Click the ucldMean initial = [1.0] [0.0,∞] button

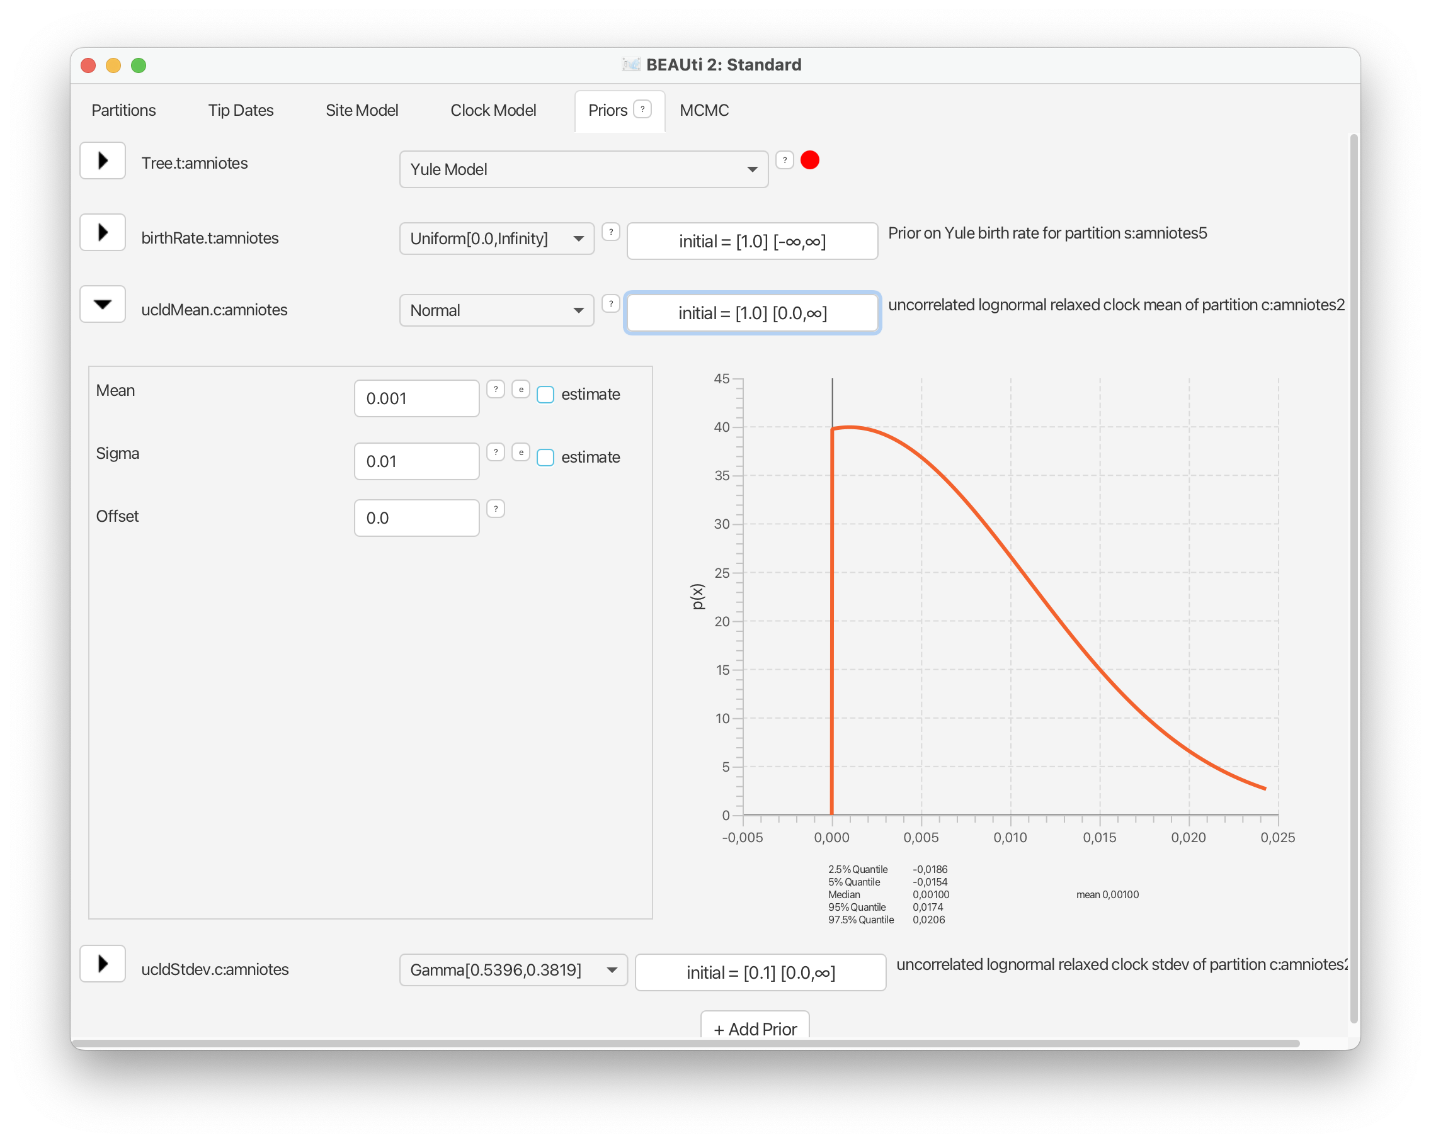pos(752,312)
